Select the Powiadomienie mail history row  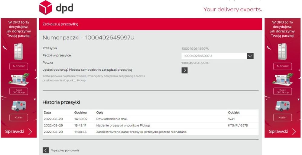(x=151, y=119)
